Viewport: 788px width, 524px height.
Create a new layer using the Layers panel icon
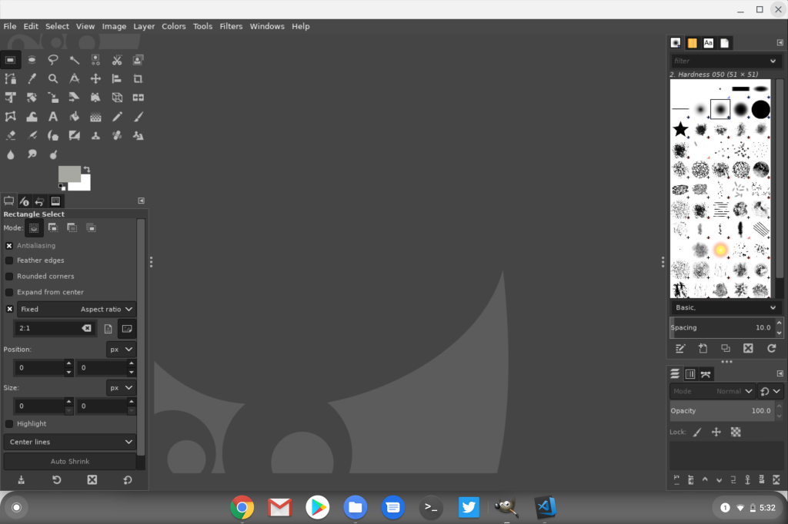[x=678, y=479]
